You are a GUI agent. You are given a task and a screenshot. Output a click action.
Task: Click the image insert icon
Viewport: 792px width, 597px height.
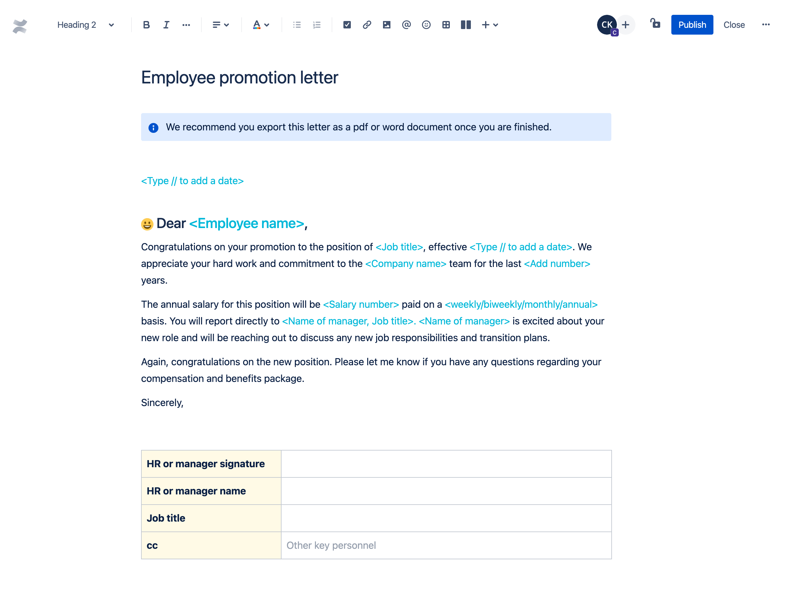[387, 25]
